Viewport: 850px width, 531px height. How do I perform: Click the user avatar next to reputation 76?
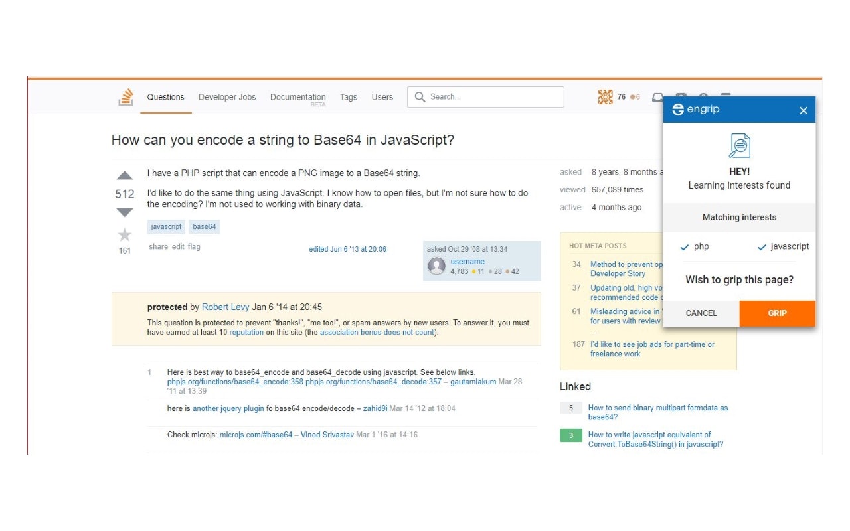point(605,97)
